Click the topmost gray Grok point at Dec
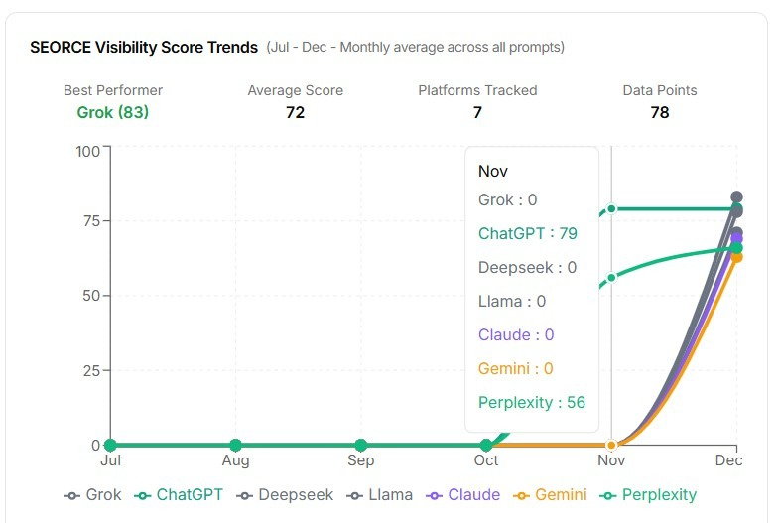Viewport: 779px width, 523px height. 736,197
